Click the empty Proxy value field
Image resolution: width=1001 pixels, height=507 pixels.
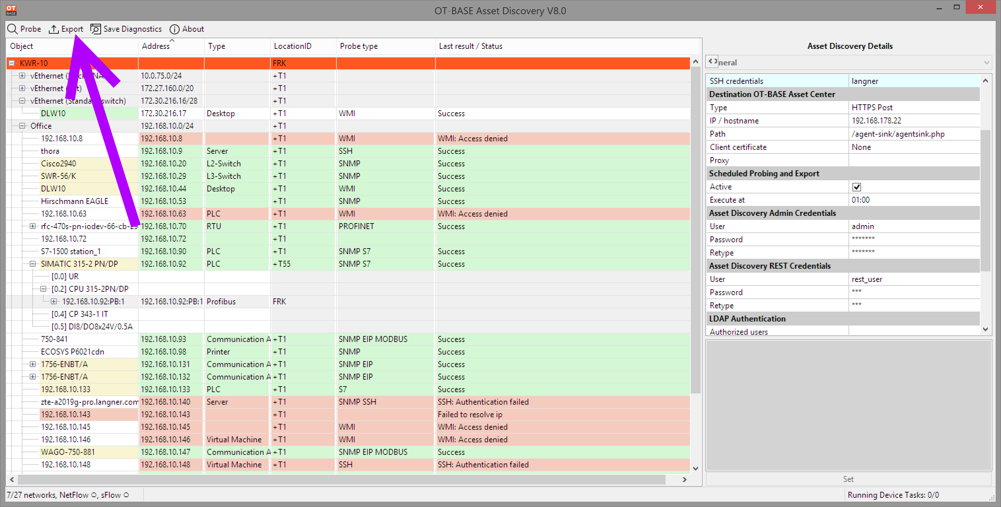(x=914, y=160)
